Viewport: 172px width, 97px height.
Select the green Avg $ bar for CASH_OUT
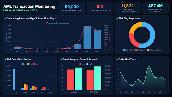click(78, 79)
